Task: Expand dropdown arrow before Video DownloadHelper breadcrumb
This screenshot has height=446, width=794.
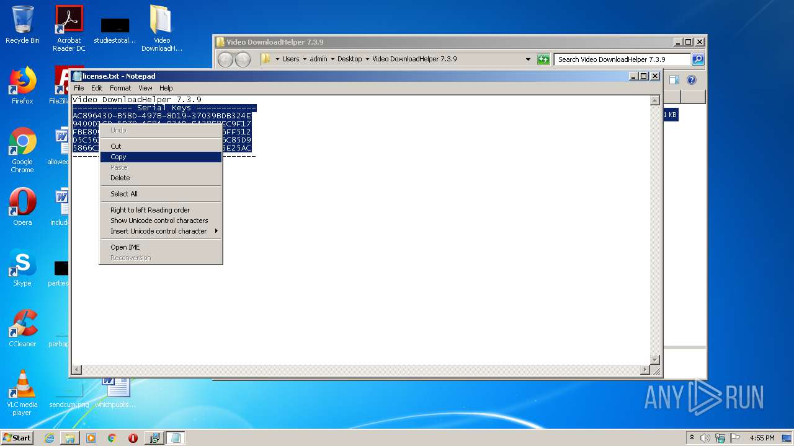Action: pyautogui.click(x=367, y=59)
